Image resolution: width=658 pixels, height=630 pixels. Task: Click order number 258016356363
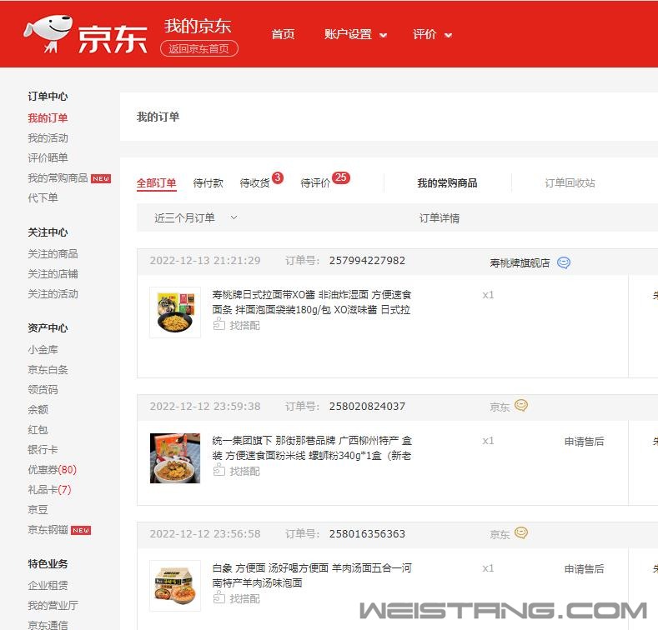[367, 534]
